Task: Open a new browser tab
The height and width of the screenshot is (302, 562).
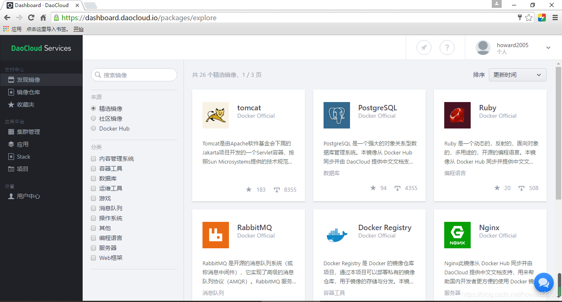Action: click(x=90, y=5)
